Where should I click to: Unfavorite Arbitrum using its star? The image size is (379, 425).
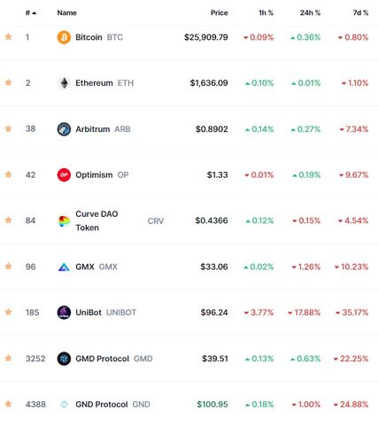click(x=8, y=128)
